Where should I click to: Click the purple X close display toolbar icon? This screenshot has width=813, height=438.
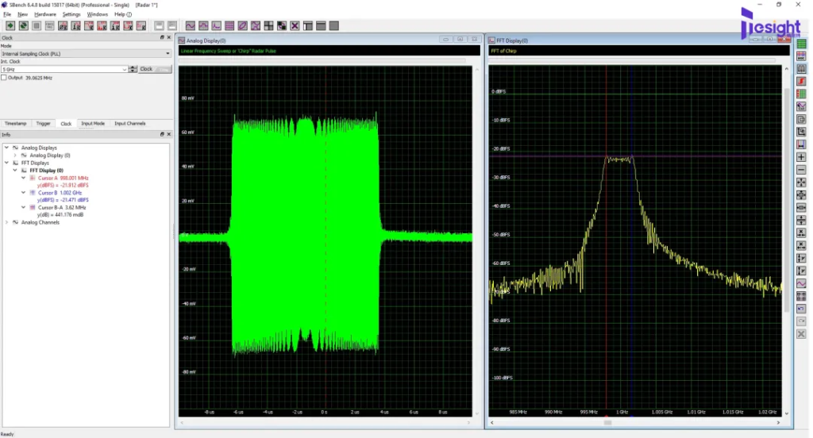point(295,26)
